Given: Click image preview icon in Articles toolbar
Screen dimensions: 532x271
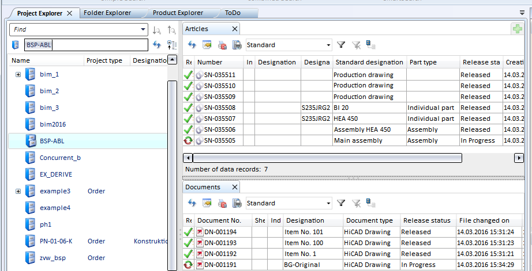Looking at the screenshot, I should [x=207, y=45].
